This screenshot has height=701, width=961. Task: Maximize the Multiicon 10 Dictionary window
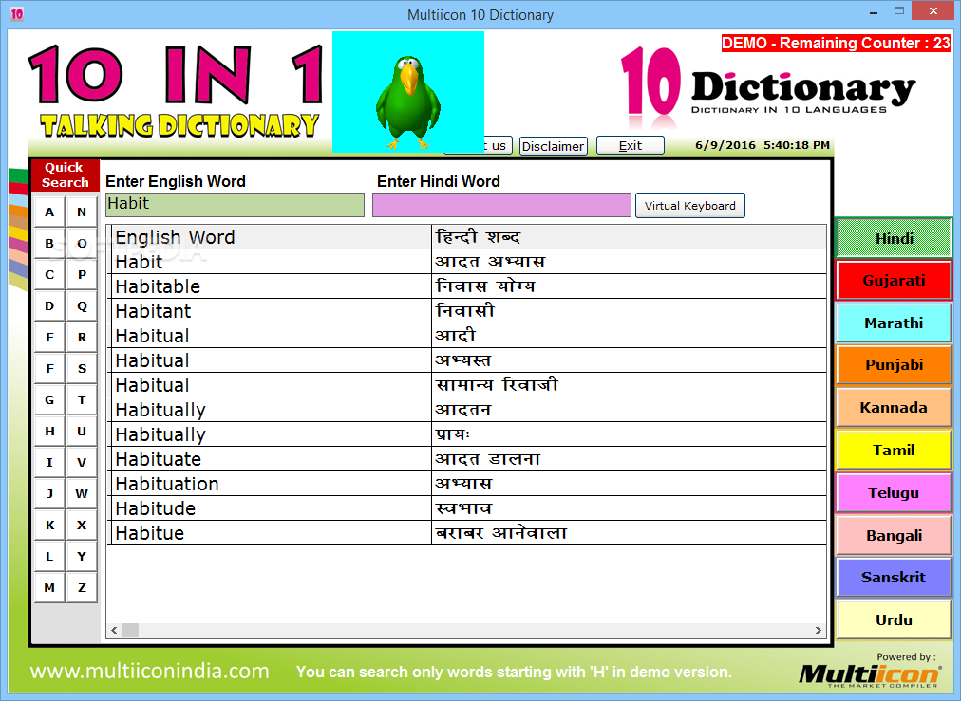[899, 11]
